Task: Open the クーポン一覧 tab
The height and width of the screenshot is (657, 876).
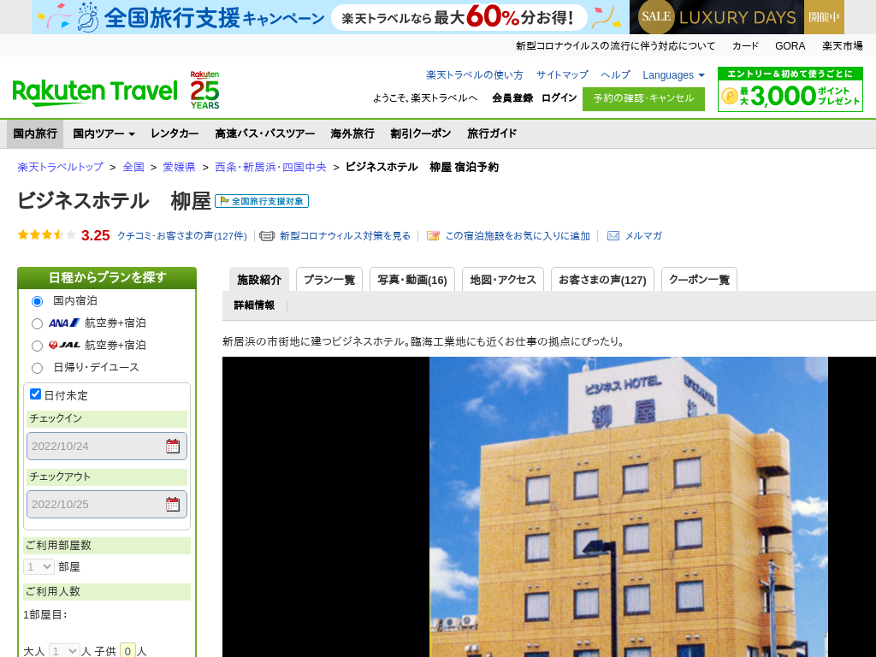Action: coord(699,280)
